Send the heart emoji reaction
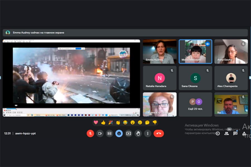The width and height of the screenshot is (251, 167). (x=96, y=122)
